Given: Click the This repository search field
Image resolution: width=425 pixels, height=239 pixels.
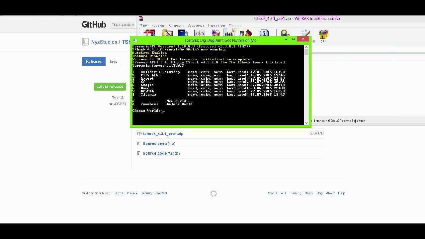Looking at the screenshot, I should (x=123, y=25).
